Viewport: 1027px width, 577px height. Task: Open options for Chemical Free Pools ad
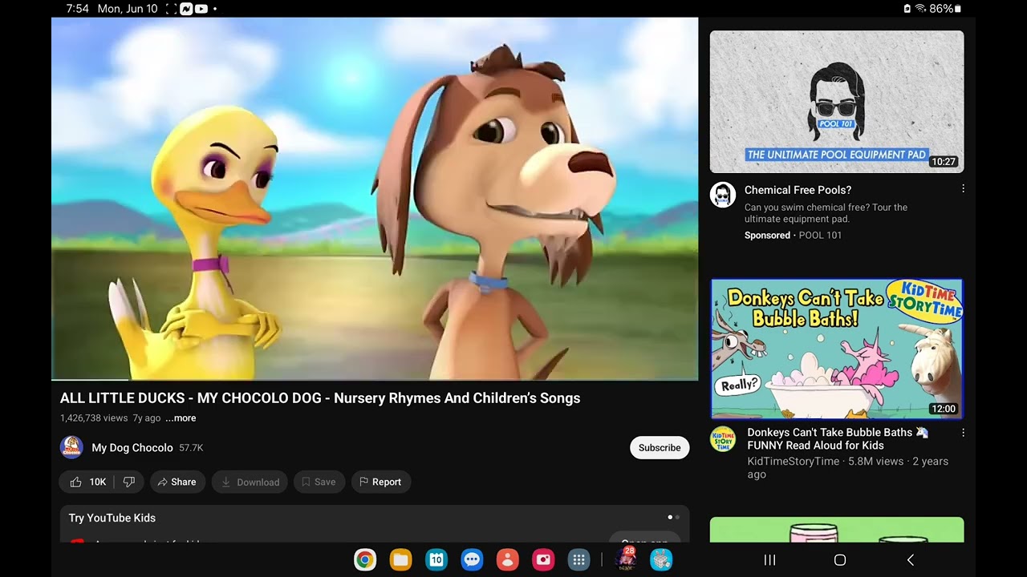tap(963, 189)
